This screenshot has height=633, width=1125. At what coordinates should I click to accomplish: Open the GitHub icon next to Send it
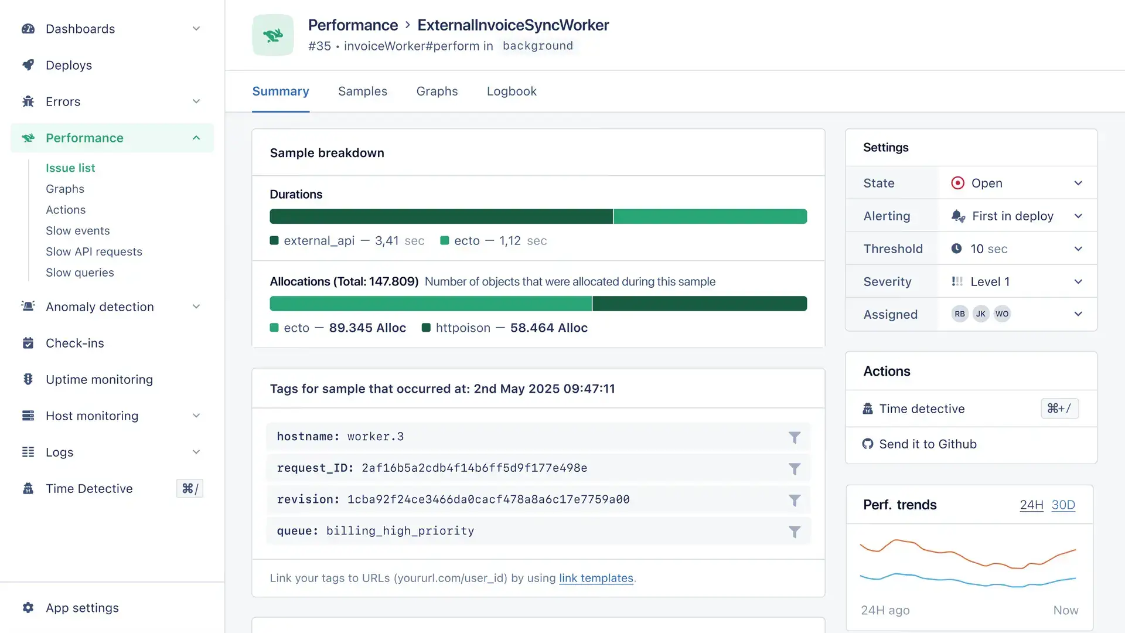point(867,444)
